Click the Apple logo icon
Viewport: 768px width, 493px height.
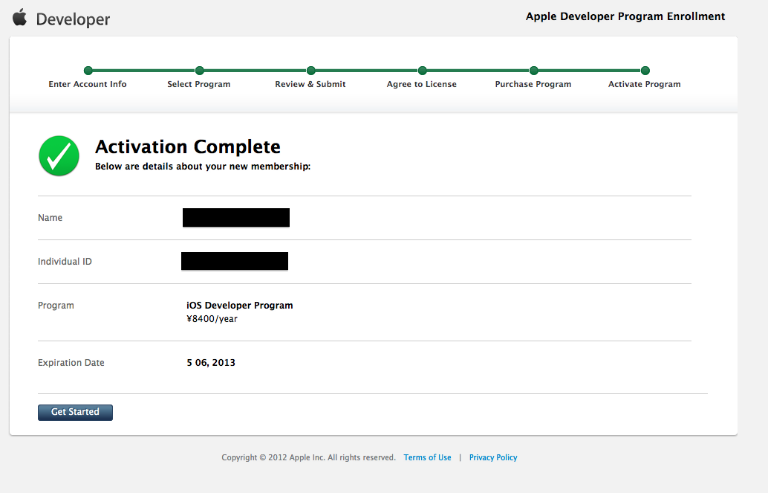[x=19, y=17]
